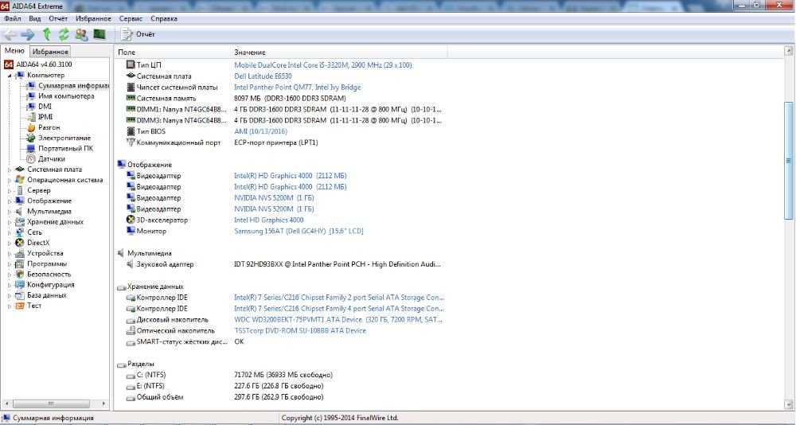Image resolution: width=796 pixels, height=425 pixels.
Task: Click the scroll-up arrow of main panel
Action: click(x=788, y=51)
